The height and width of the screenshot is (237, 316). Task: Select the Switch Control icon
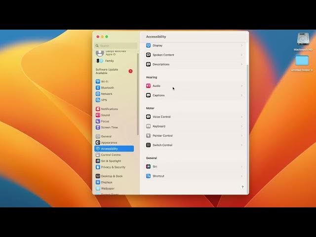coord(148,145)
